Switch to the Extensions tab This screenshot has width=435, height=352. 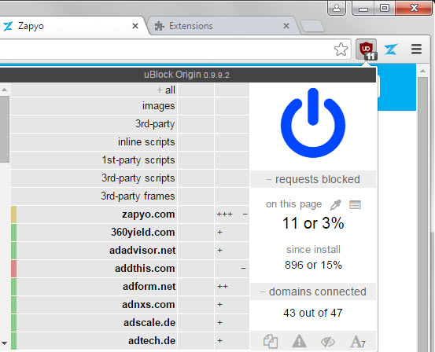[x=191, y=26]
